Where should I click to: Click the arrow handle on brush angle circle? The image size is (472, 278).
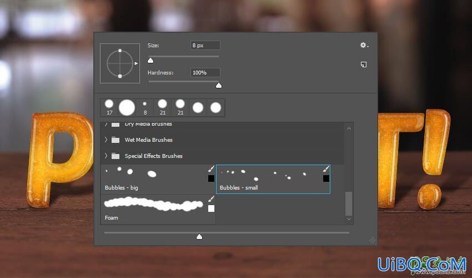pos(136,63)
